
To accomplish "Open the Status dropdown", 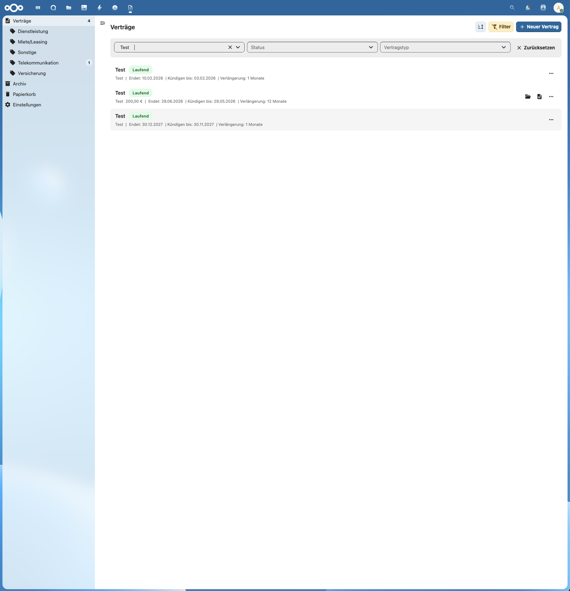I will [312, 47].
